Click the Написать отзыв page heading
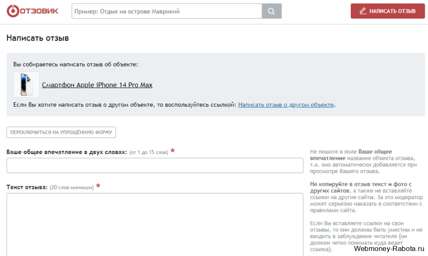This screenshot has width=428, height=256. [x=38, y=38]
